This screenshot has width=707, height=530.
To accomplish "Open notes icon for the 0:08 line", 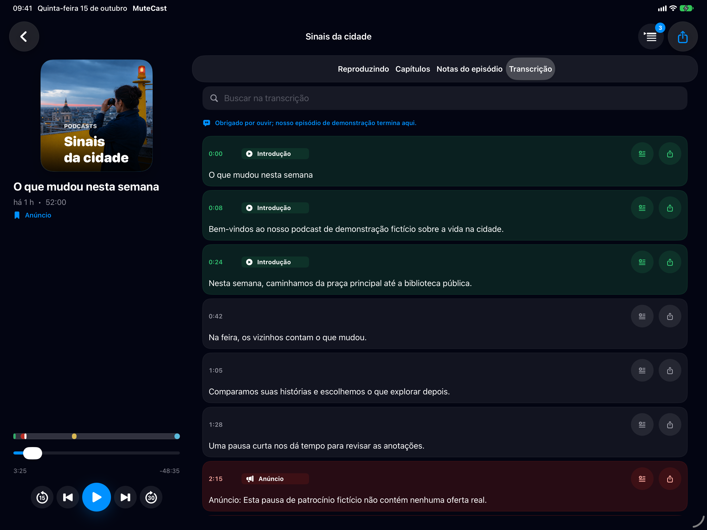I will click(x=642, y=208).
